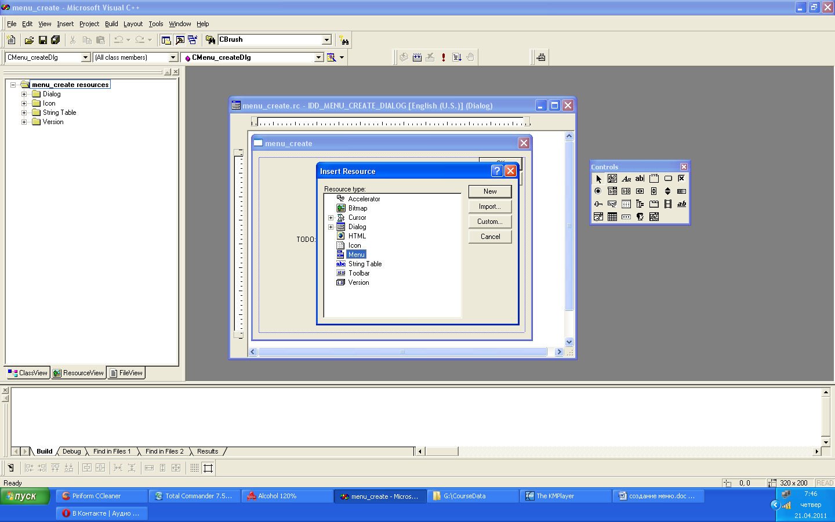Viewport: 835px width, 522px height.
Task: Click the Save All toolbar icon
Action: [56, 40]
